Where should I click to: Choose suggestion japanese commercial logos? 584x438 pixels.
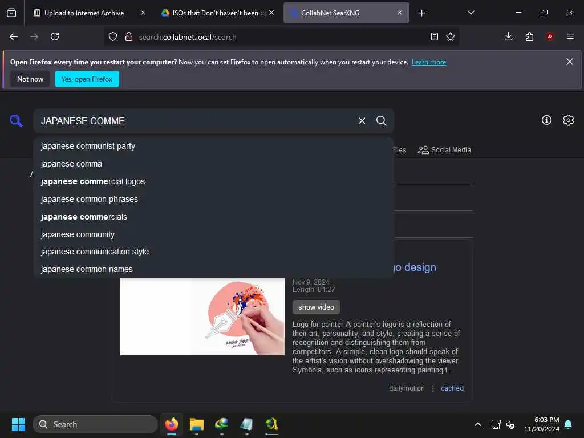click(214, 181)
